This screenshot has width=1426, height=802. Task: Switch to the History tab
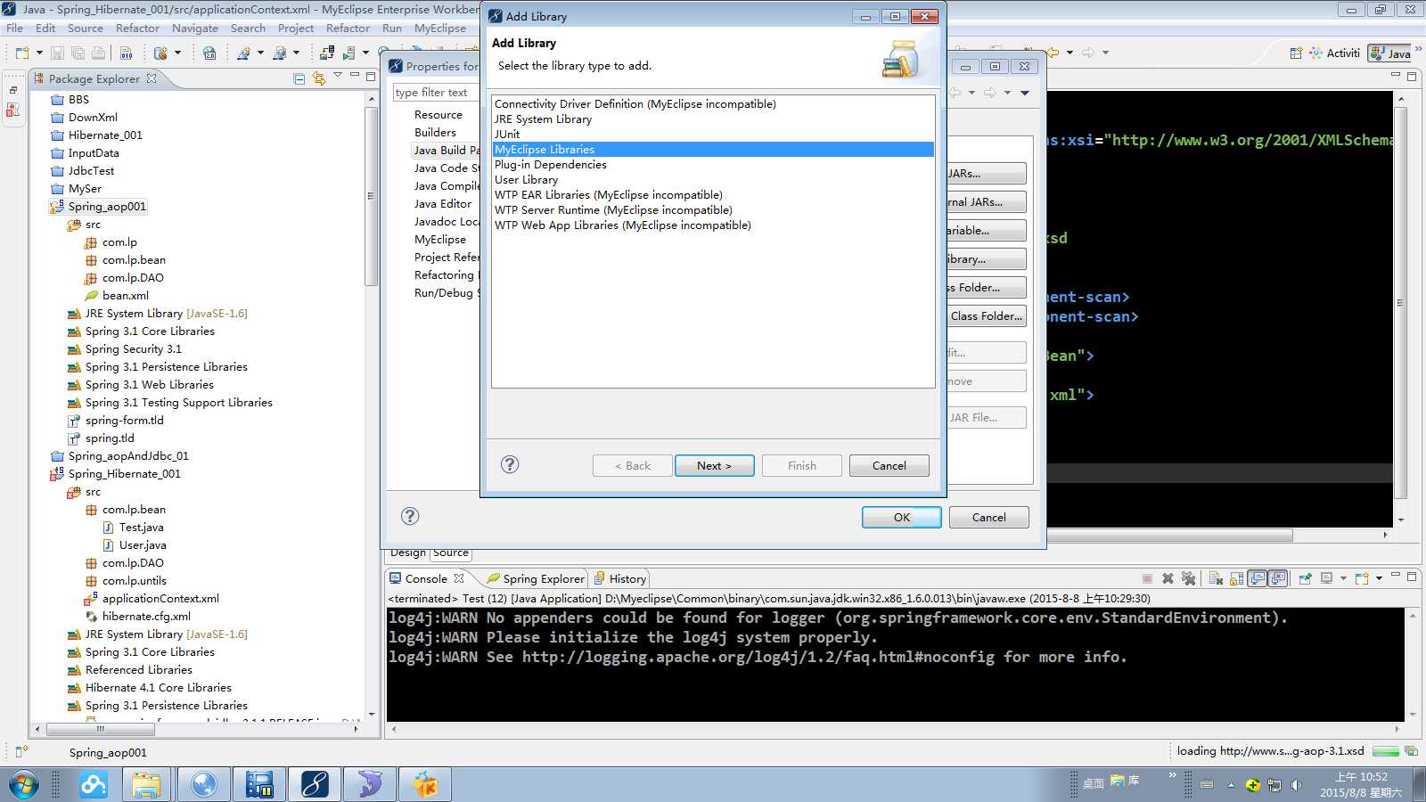click(x=620, y=578)
